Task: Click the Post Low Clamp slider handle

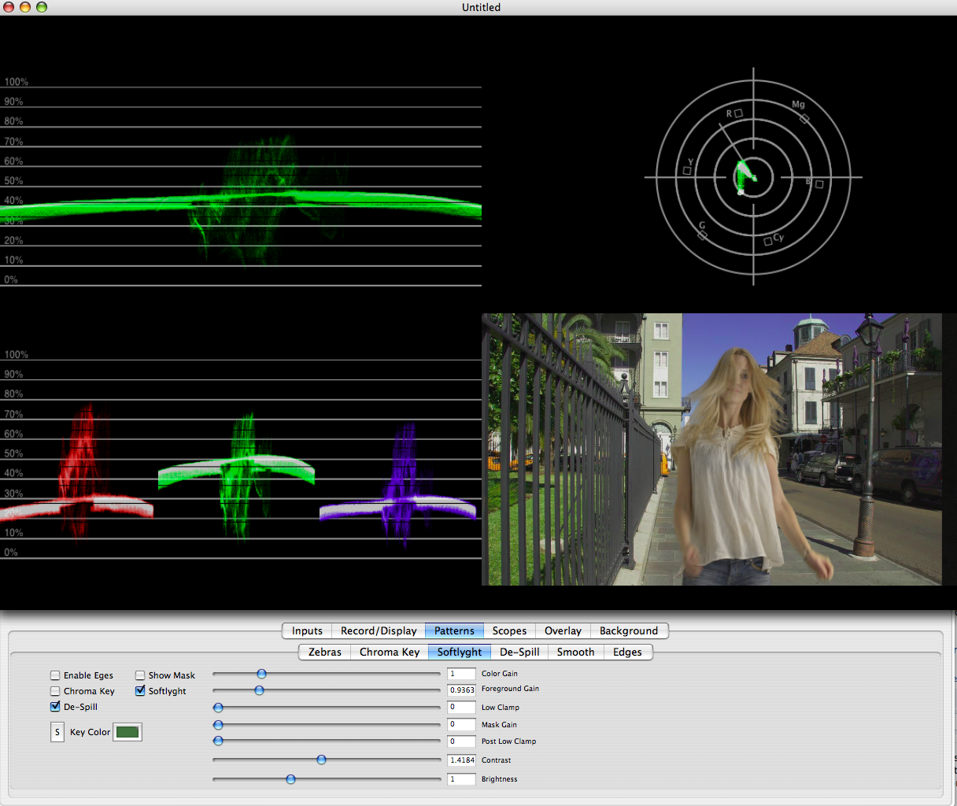Action: coord(218,741)
